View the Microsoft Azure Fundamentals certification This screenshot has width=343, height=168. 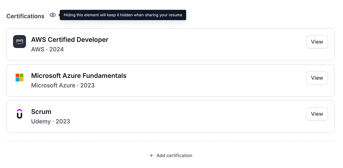pyautogui.click(x=317, y=78)
